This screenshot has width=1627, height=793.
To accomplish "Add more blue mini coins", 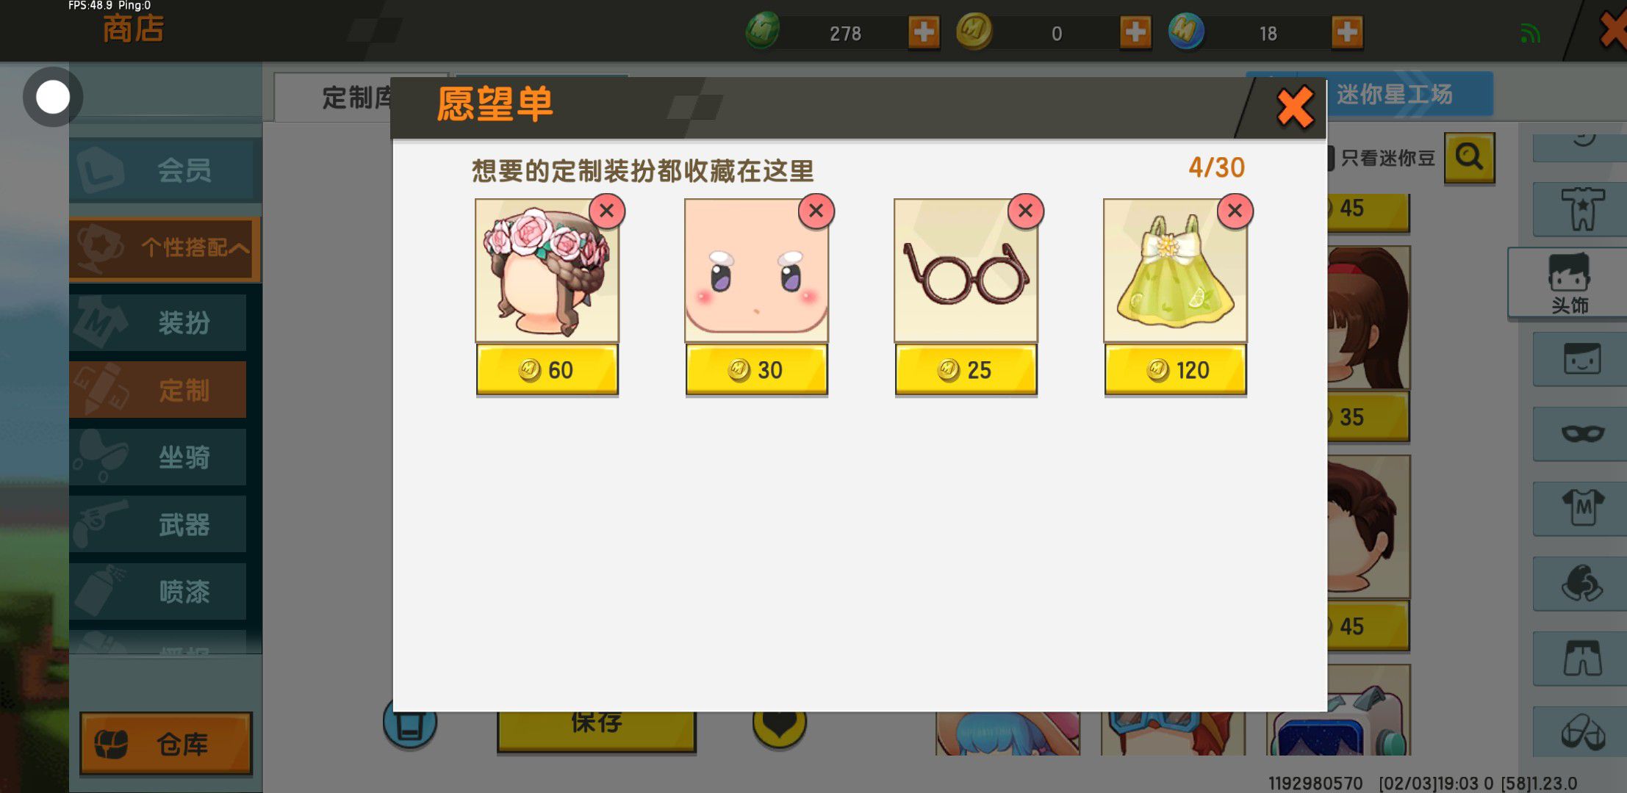I will point(1347,32).
